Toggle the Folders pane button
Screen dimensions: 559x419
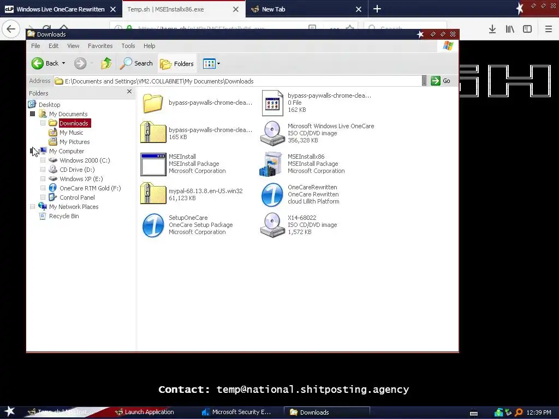tap(177, 64)
